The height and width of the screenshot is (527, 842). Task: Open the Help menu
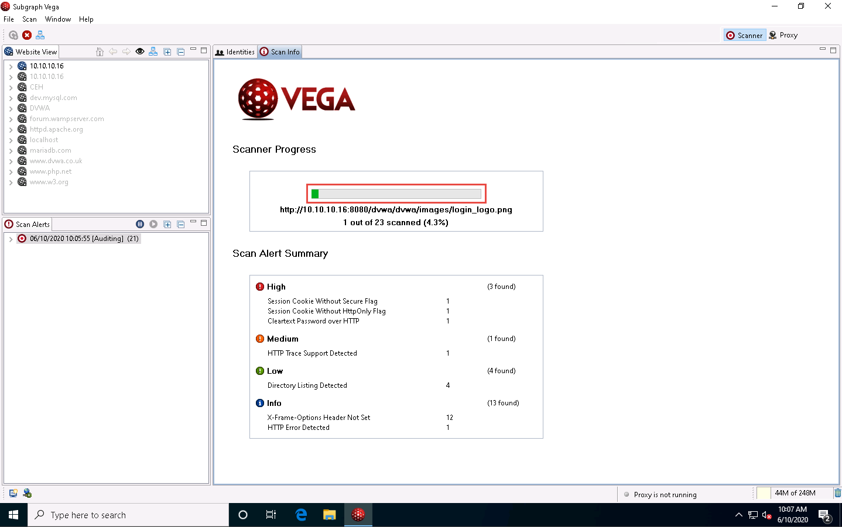[86, 19]
